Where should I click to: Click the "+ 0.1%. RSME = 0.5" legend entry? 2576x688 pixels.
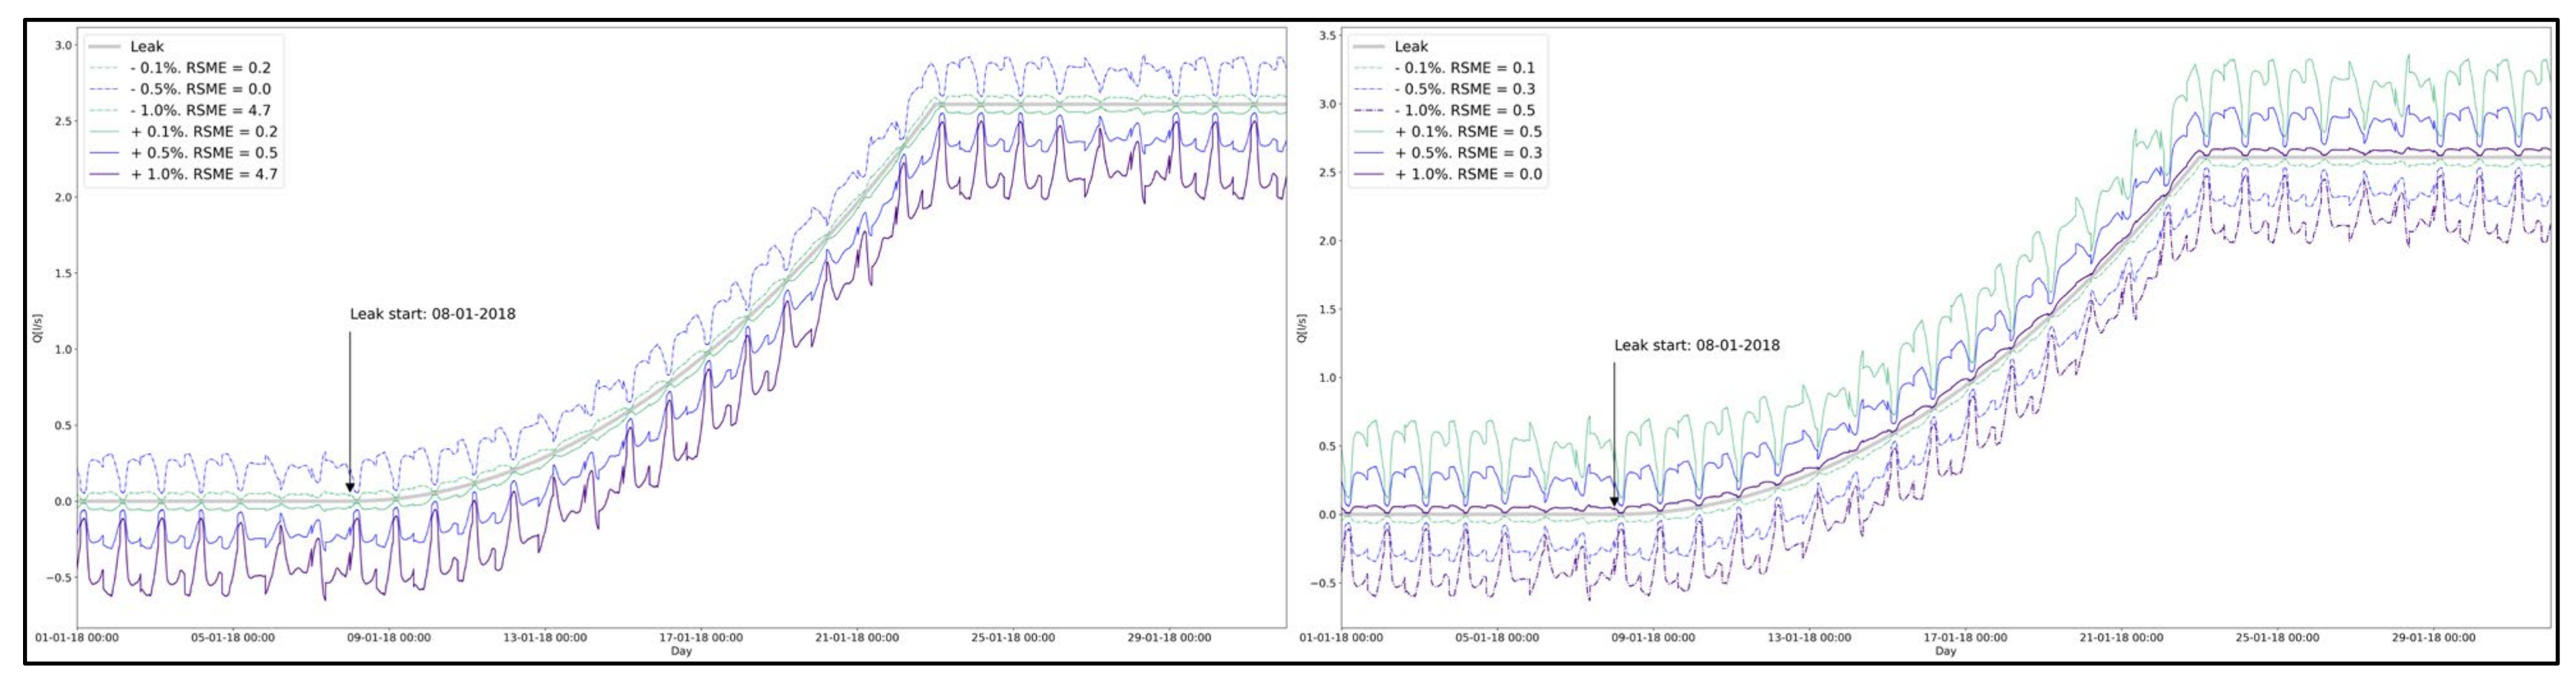click(x=1468, y=131)
